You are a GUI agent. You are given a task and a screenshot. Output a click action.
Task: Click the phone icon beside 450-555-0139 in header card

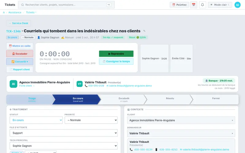pos(86,86)
